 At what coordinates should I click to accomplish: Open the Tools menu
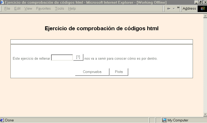59,9
